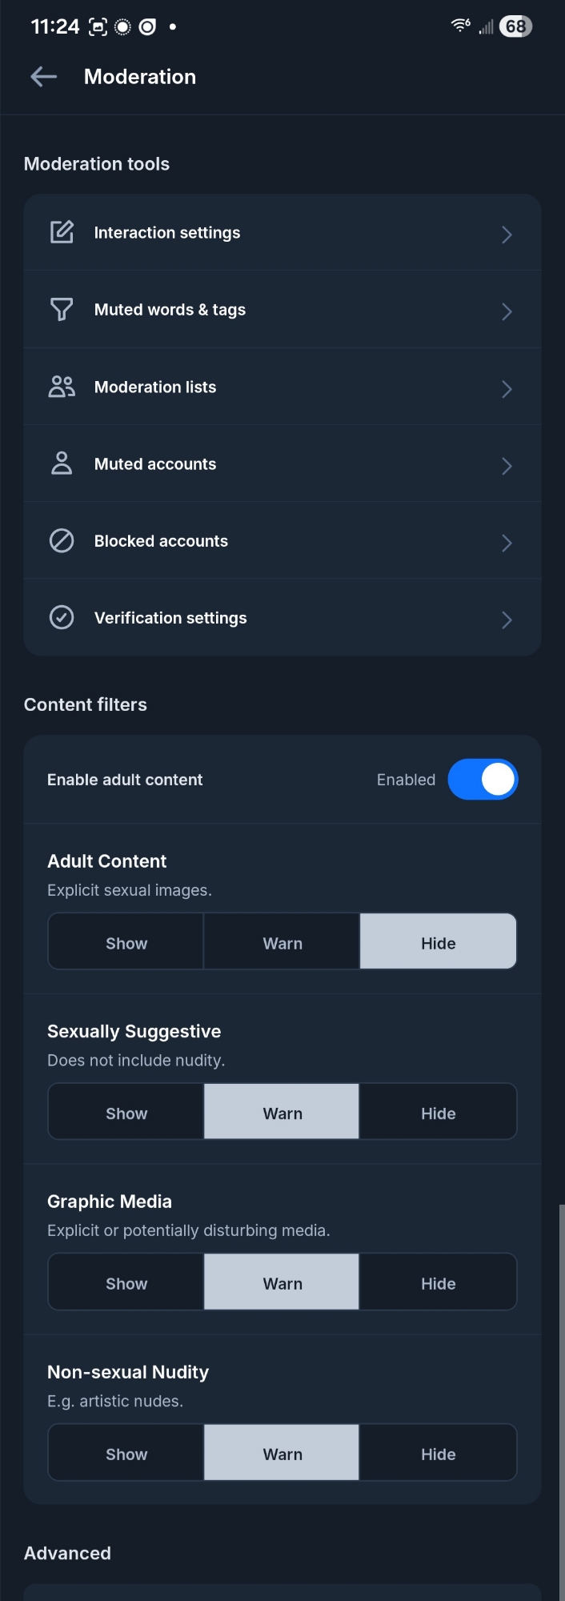The height and width of the screenshot is (1601, 565).
Task: Tap the back arrow icon
Action: click(x=43, y=77)
